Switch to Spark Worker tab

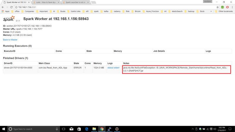pos(16,2)
